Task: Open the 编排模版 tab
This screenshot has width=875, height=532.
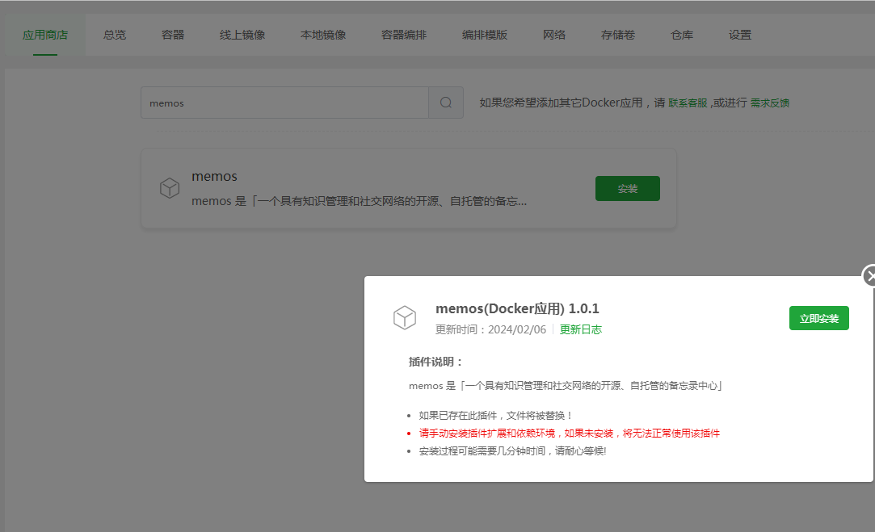Action: click(485, 35)
